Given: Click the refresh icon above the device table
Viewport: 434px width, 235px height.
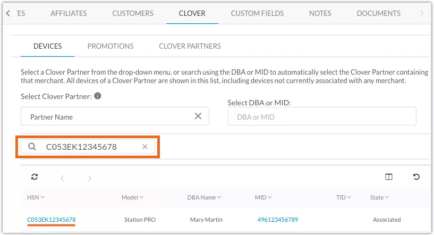Looking at the screenshot, I should coord(35,177).
